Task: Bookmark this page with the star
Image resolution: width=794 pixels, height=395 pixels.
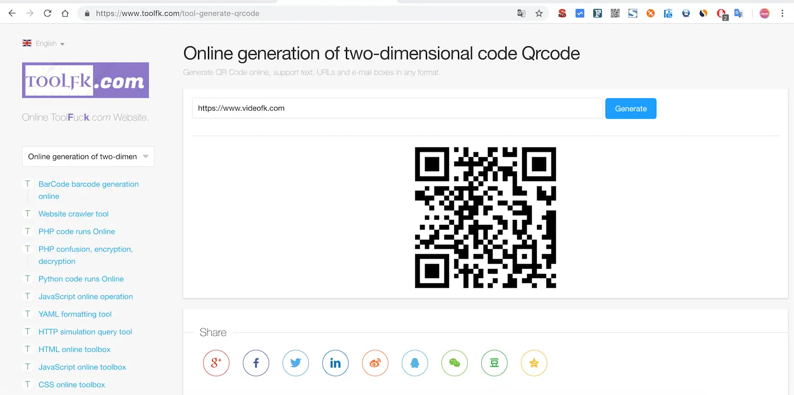Action: pos(539,13)
